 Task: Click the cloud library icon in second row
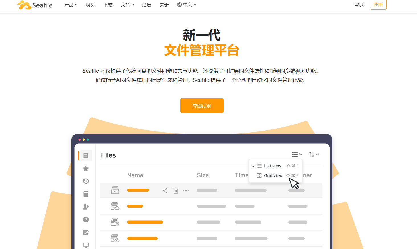pyautogui.click(x=115, y=206)
